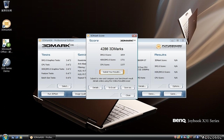Open Details in the Score dialog
Image resolution: width=224 pixels, height=140 pixels.
pyautogui.click(x=96, y=87)
